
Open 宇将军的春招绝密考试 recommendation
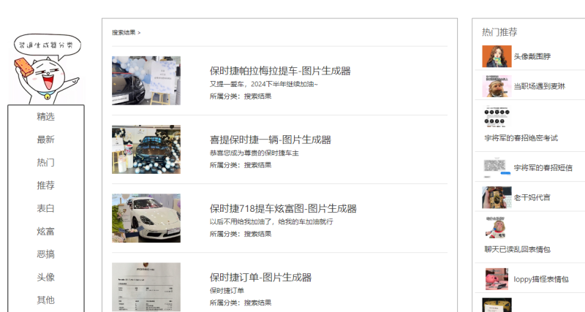521,138
